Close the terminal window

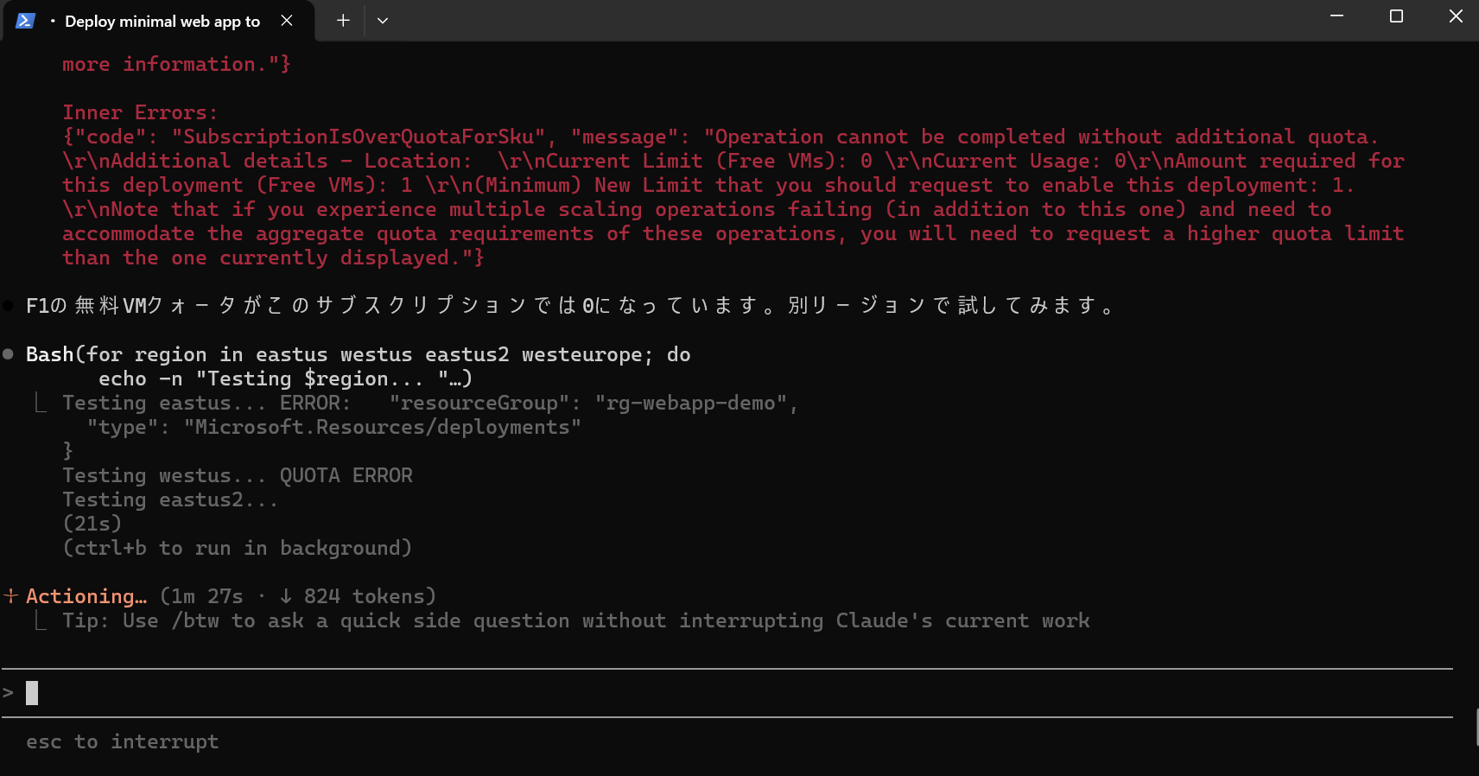coord(1455,16)
